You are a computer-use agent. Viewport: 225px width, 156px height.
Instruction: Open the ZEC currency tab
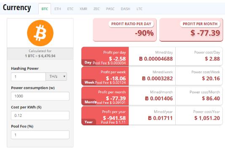96,9
